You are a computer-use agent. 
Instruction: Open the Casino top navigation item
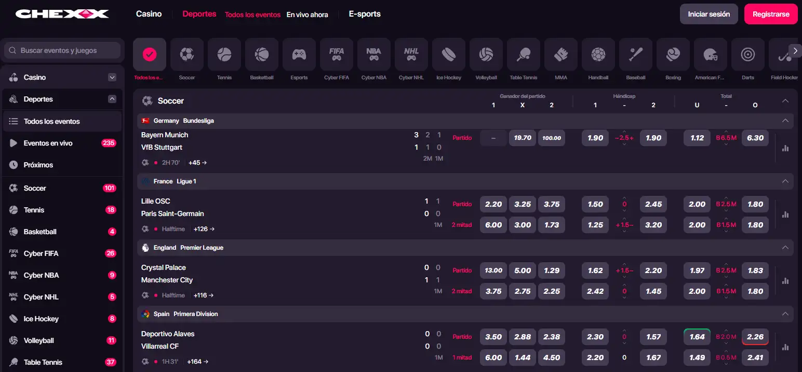coord(149,14)
